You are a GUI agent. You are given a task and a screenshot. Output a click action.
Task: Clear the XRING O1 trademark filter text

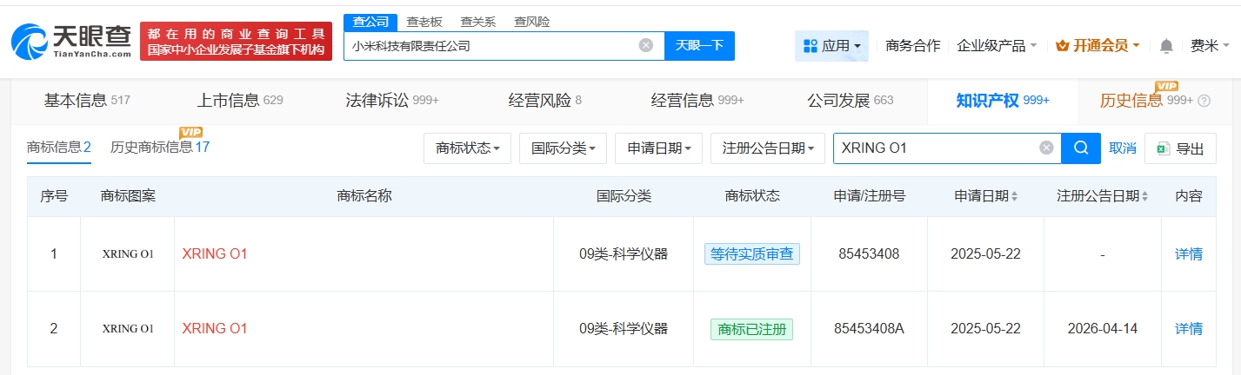pyautogui.click(x=1046, y=148)
